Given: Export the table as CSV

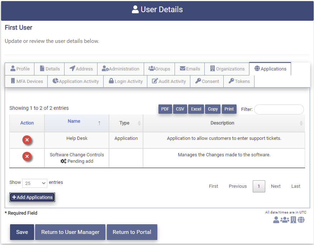Looking at the screenshot, I should 180,109.
